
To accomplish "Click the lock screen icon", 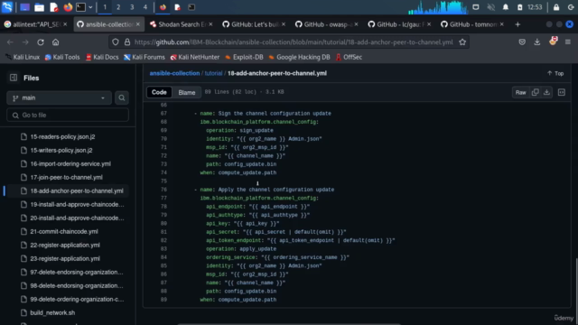I will coord(556,7).
